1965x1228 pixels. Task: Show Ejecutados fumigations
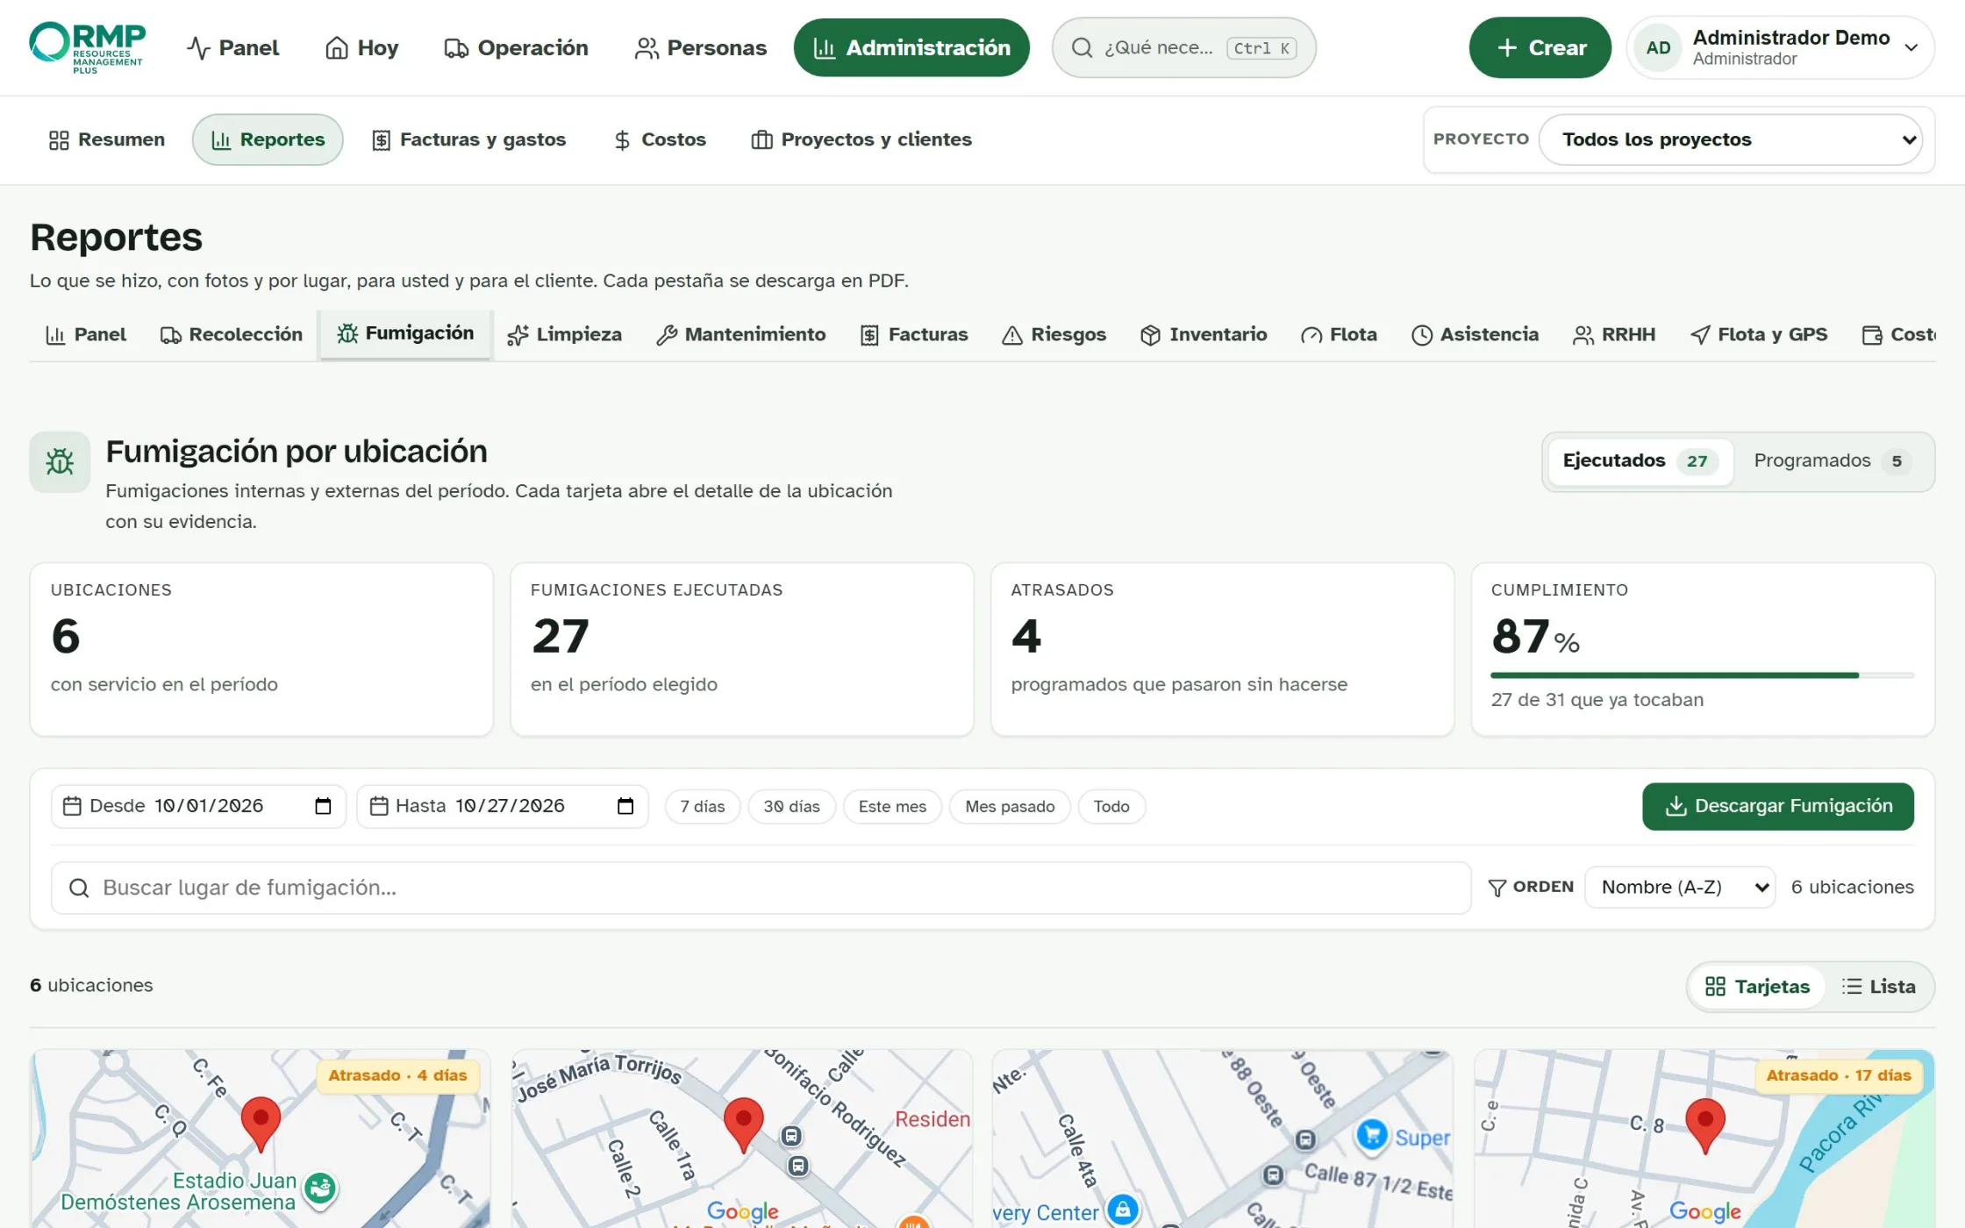pos(1640,460)
